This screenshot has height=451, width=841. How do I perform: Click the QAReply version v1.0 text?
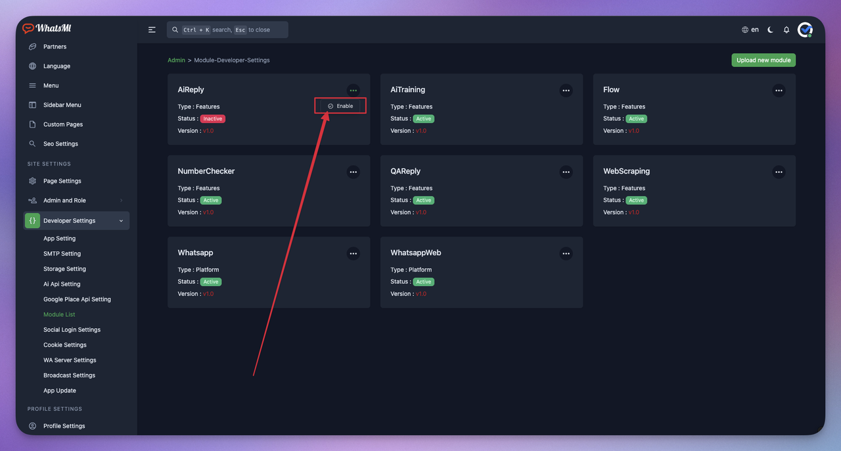pyautogui.click(x=421, y=212)
